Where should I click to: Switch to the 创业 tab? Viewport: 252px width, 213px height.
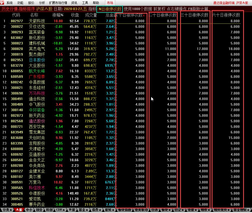(39, 210)
